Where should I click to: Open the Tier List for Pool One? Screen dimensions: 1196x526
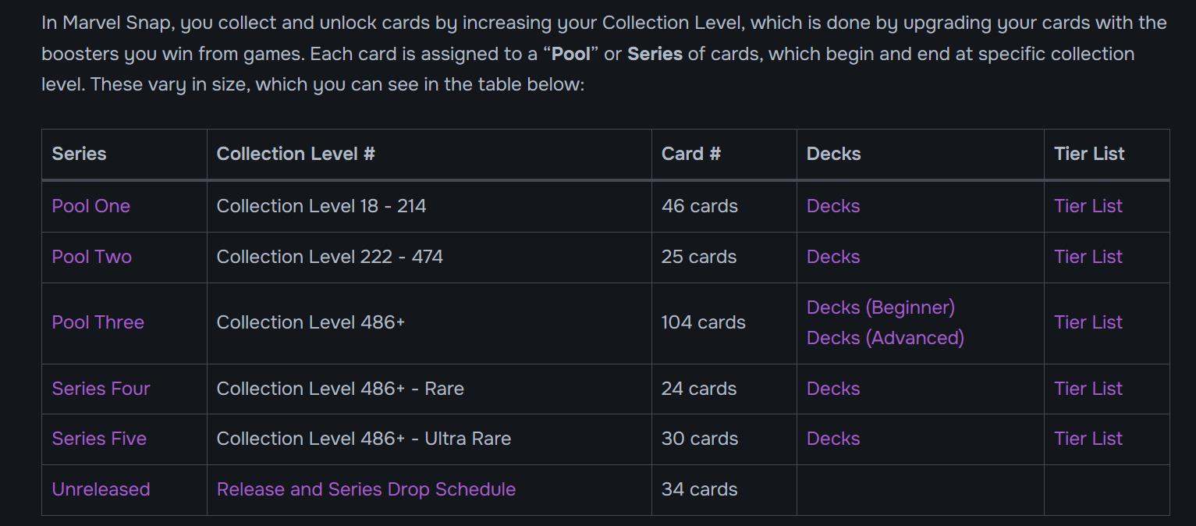click(x=1088, y=206)
